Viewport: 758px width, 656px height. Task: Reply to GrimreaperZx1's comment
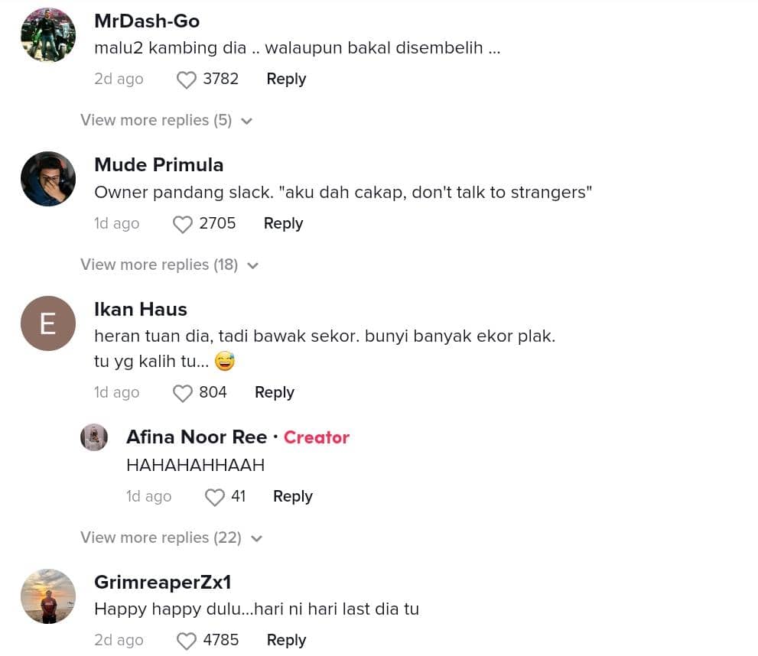point(286,641)
